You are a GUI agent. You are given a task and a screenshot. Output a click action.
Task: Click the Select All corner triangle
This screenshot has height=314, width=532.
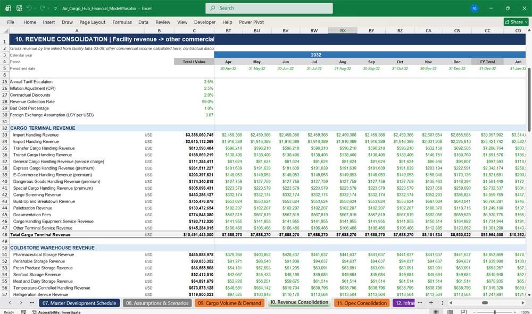coord(5,30)
